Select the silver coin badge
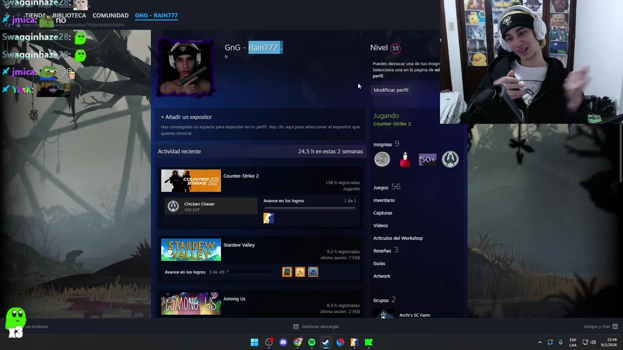623x350 pixels. [382, 159]
